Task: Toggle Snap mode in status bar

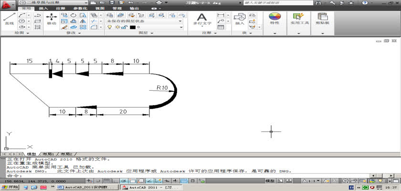Action: pos(98,181)
